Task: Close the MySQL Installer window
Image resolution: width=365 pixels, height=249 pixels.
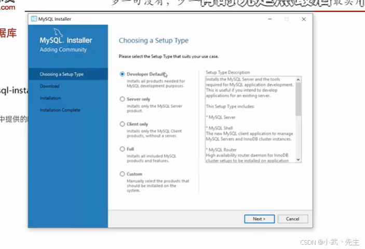Action: click(x=304, y=19)
